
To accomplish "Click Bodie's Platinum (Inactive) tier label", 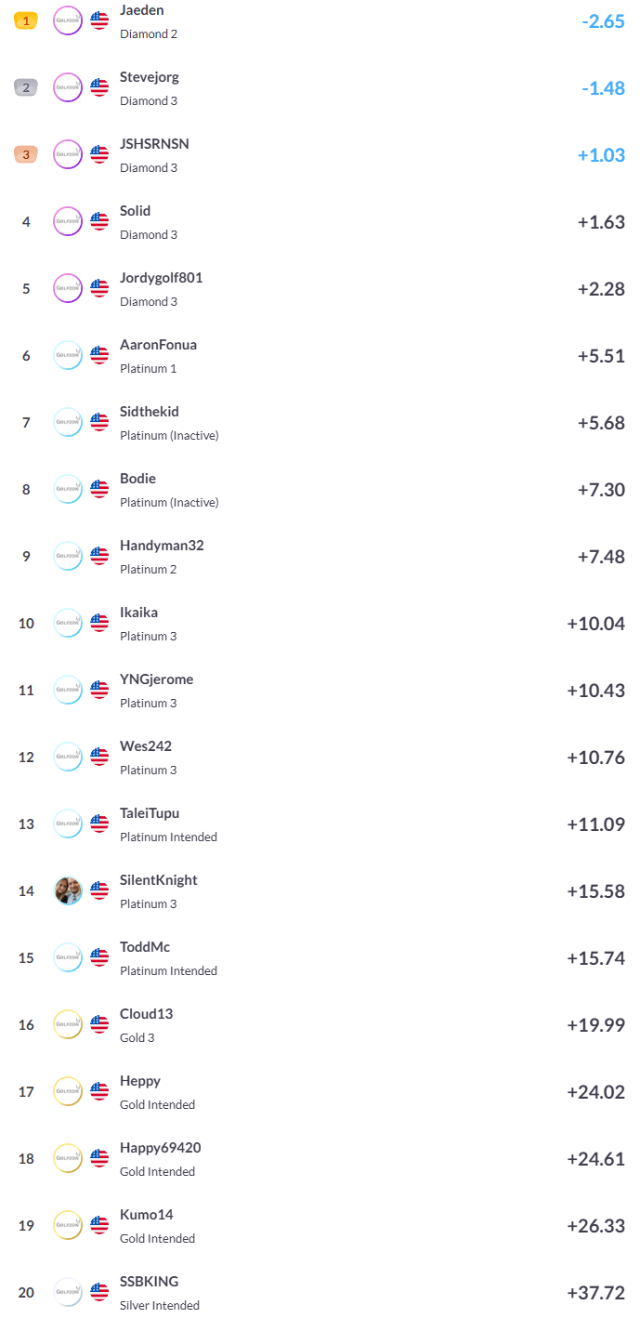I will (169, 503).
